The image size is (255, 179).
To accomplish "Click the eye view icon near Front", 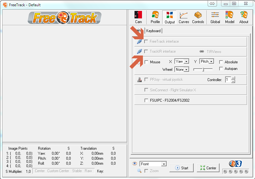I will pos(135,163).
